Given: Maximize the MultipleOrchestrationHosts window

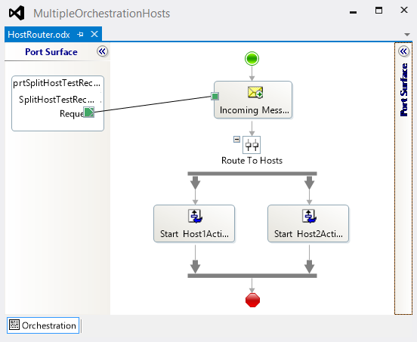Looking at the screenshot, I should click(378, 10).
